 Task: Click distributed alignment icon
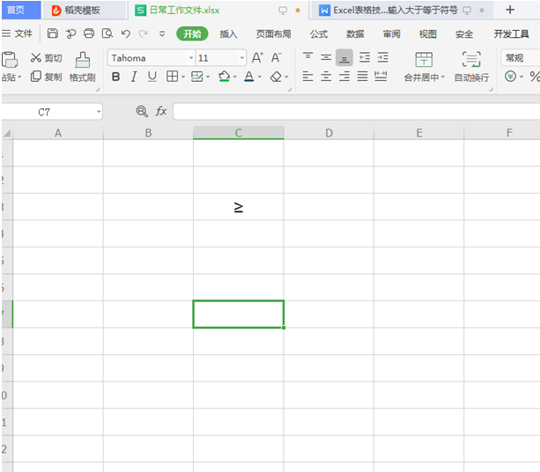381,76
